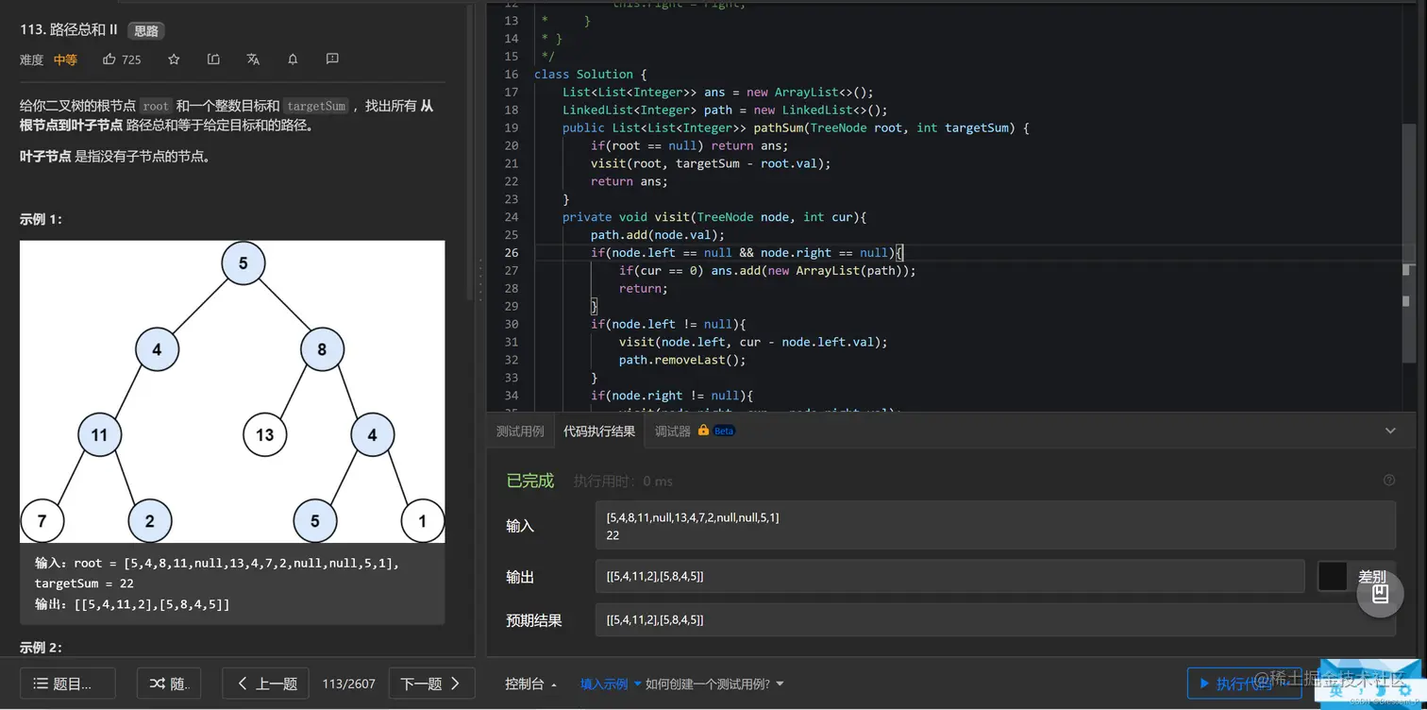Open the 填入示例 dropdown
Screen dimensions: 1427x710
pos(611,684)
